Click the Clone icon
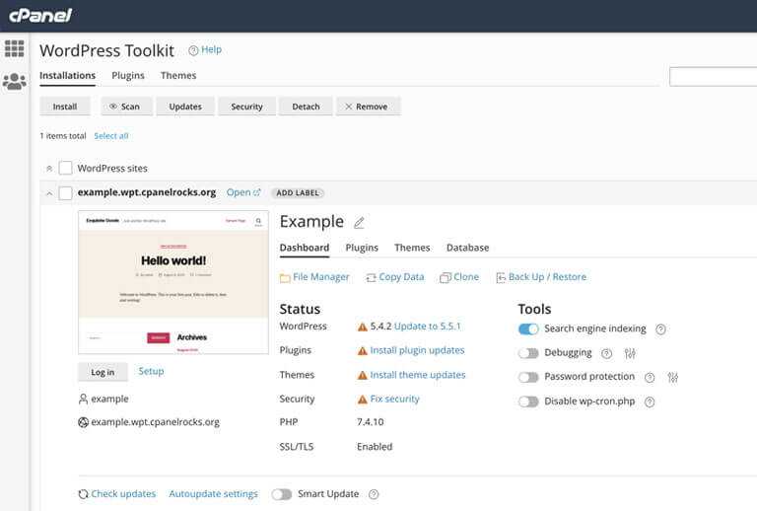757x511 pixels. tap(446, 278)
